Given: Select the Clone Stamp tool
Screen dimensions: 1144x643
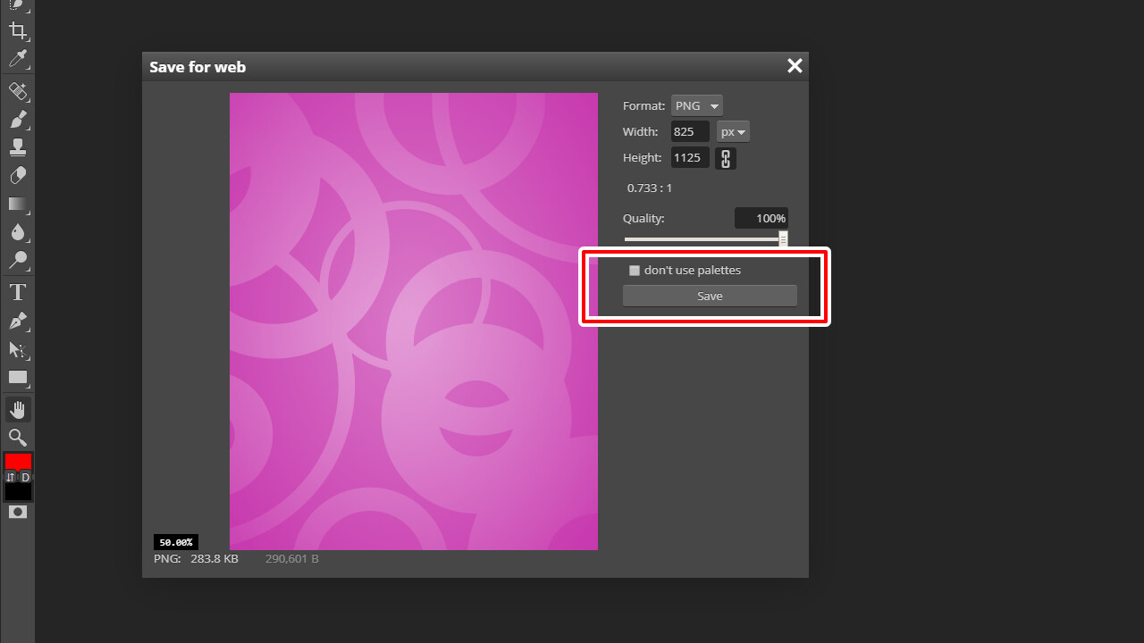Looking at the screenshot, I should (17, 147).
